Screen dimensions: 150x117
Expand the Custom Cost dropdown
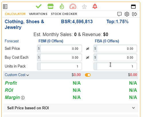coord(17,75)
